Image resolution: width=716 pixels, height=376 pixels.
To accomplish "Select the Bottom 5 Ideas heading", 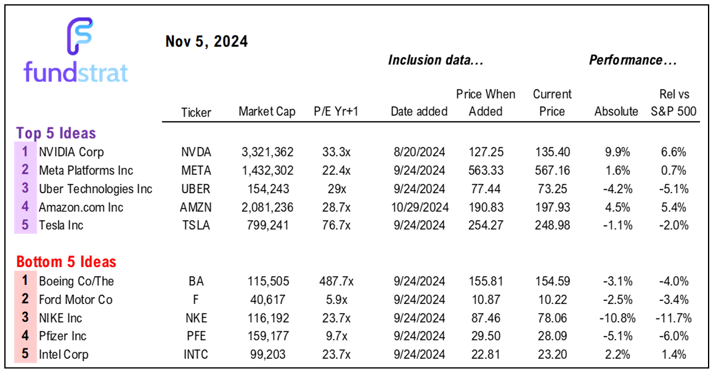I will coord(66,262).
